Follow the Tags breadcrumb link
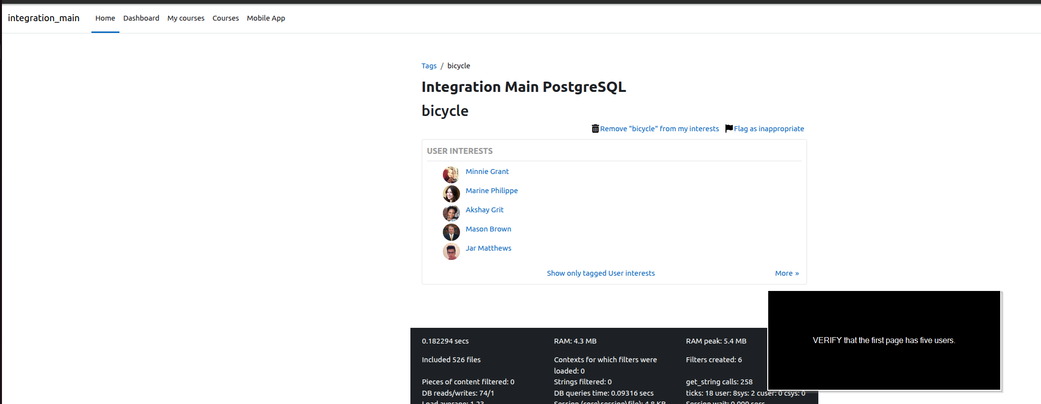 click(429, 66)
